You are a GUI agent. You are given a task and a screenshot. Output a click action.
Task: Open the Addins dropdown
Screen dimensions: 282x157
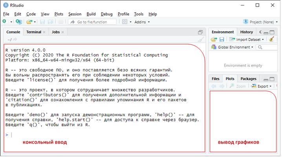[x=142, y=22]
